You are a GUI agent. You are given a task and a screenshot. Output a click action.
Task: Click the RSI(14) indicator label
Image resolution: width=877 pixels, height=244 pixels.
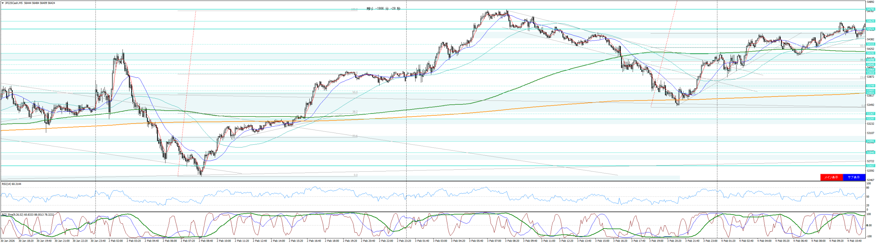pos(11,184)
